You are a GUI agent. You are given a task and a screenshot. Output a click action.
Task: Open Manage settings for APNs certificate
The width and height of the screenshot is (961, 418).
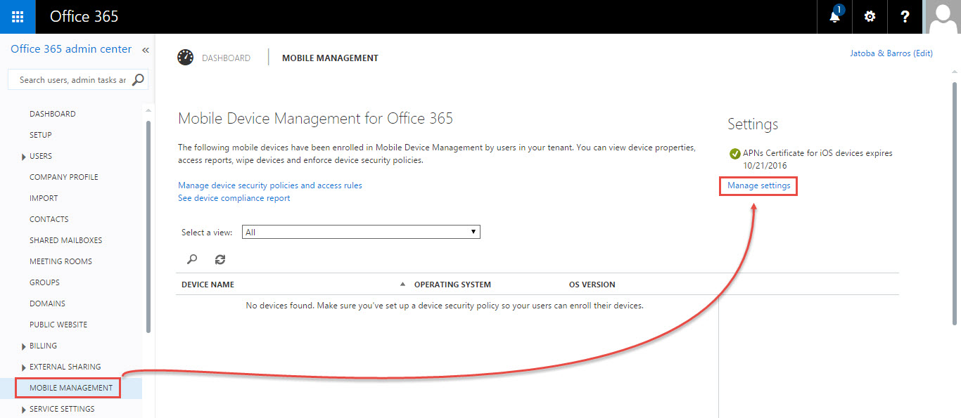click(758, 185)
